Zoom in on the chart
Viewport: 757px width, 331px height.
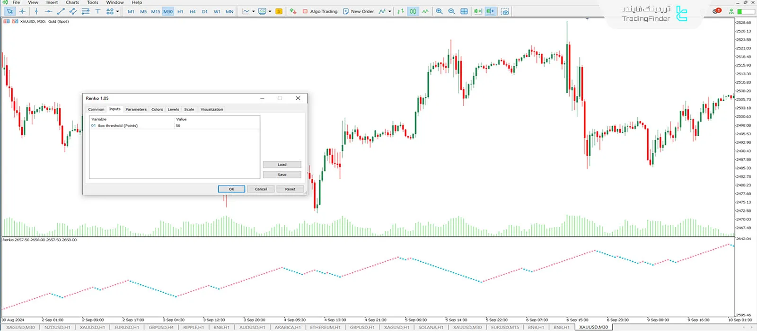tap(440, 11)
